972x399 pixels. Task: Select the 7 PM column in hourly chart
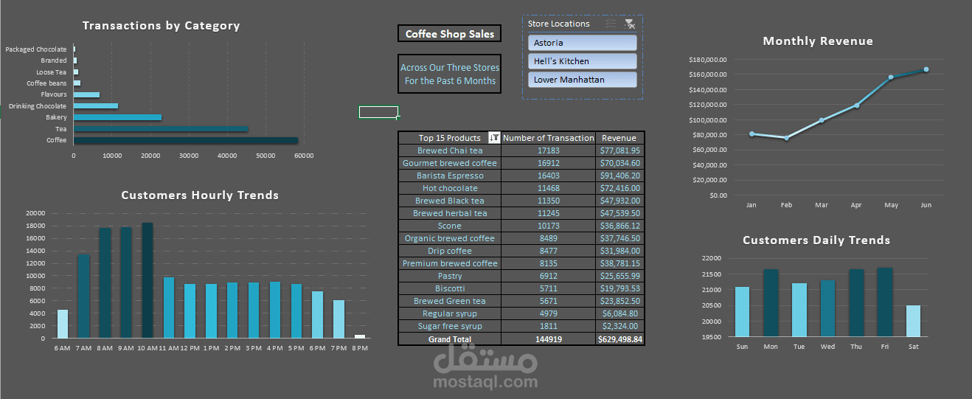tap(339, 319)
